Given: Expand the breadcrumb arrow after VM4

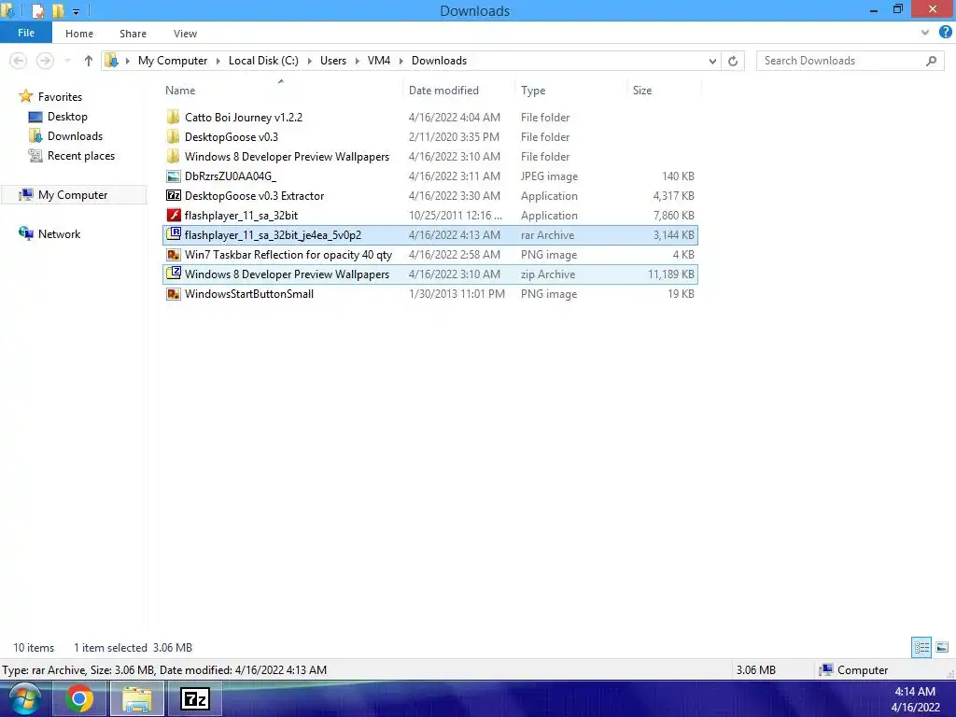Looking at the screenshot, I should click(401, 61).
